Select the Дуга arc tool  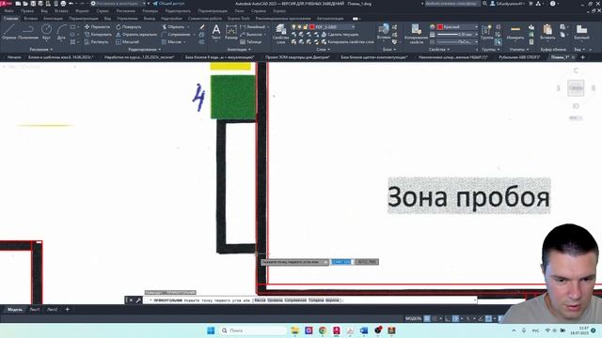[61, 32]
